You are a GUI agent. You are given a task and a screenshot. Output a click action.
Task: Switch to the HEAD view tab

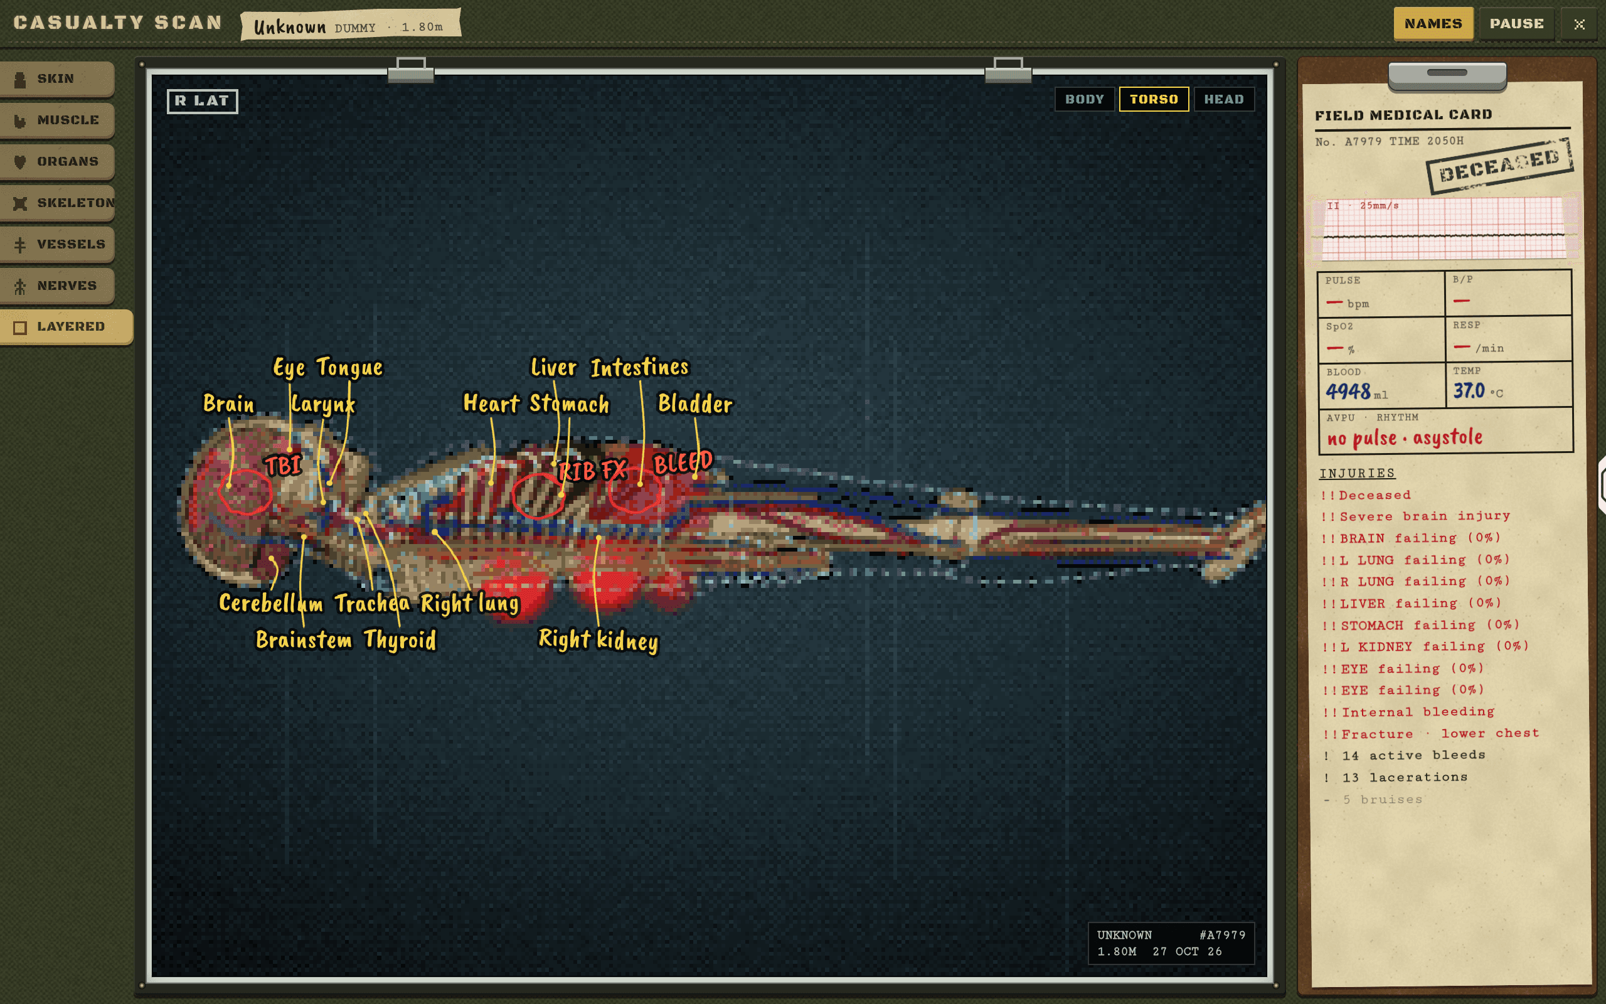[x=1224, y=99]
